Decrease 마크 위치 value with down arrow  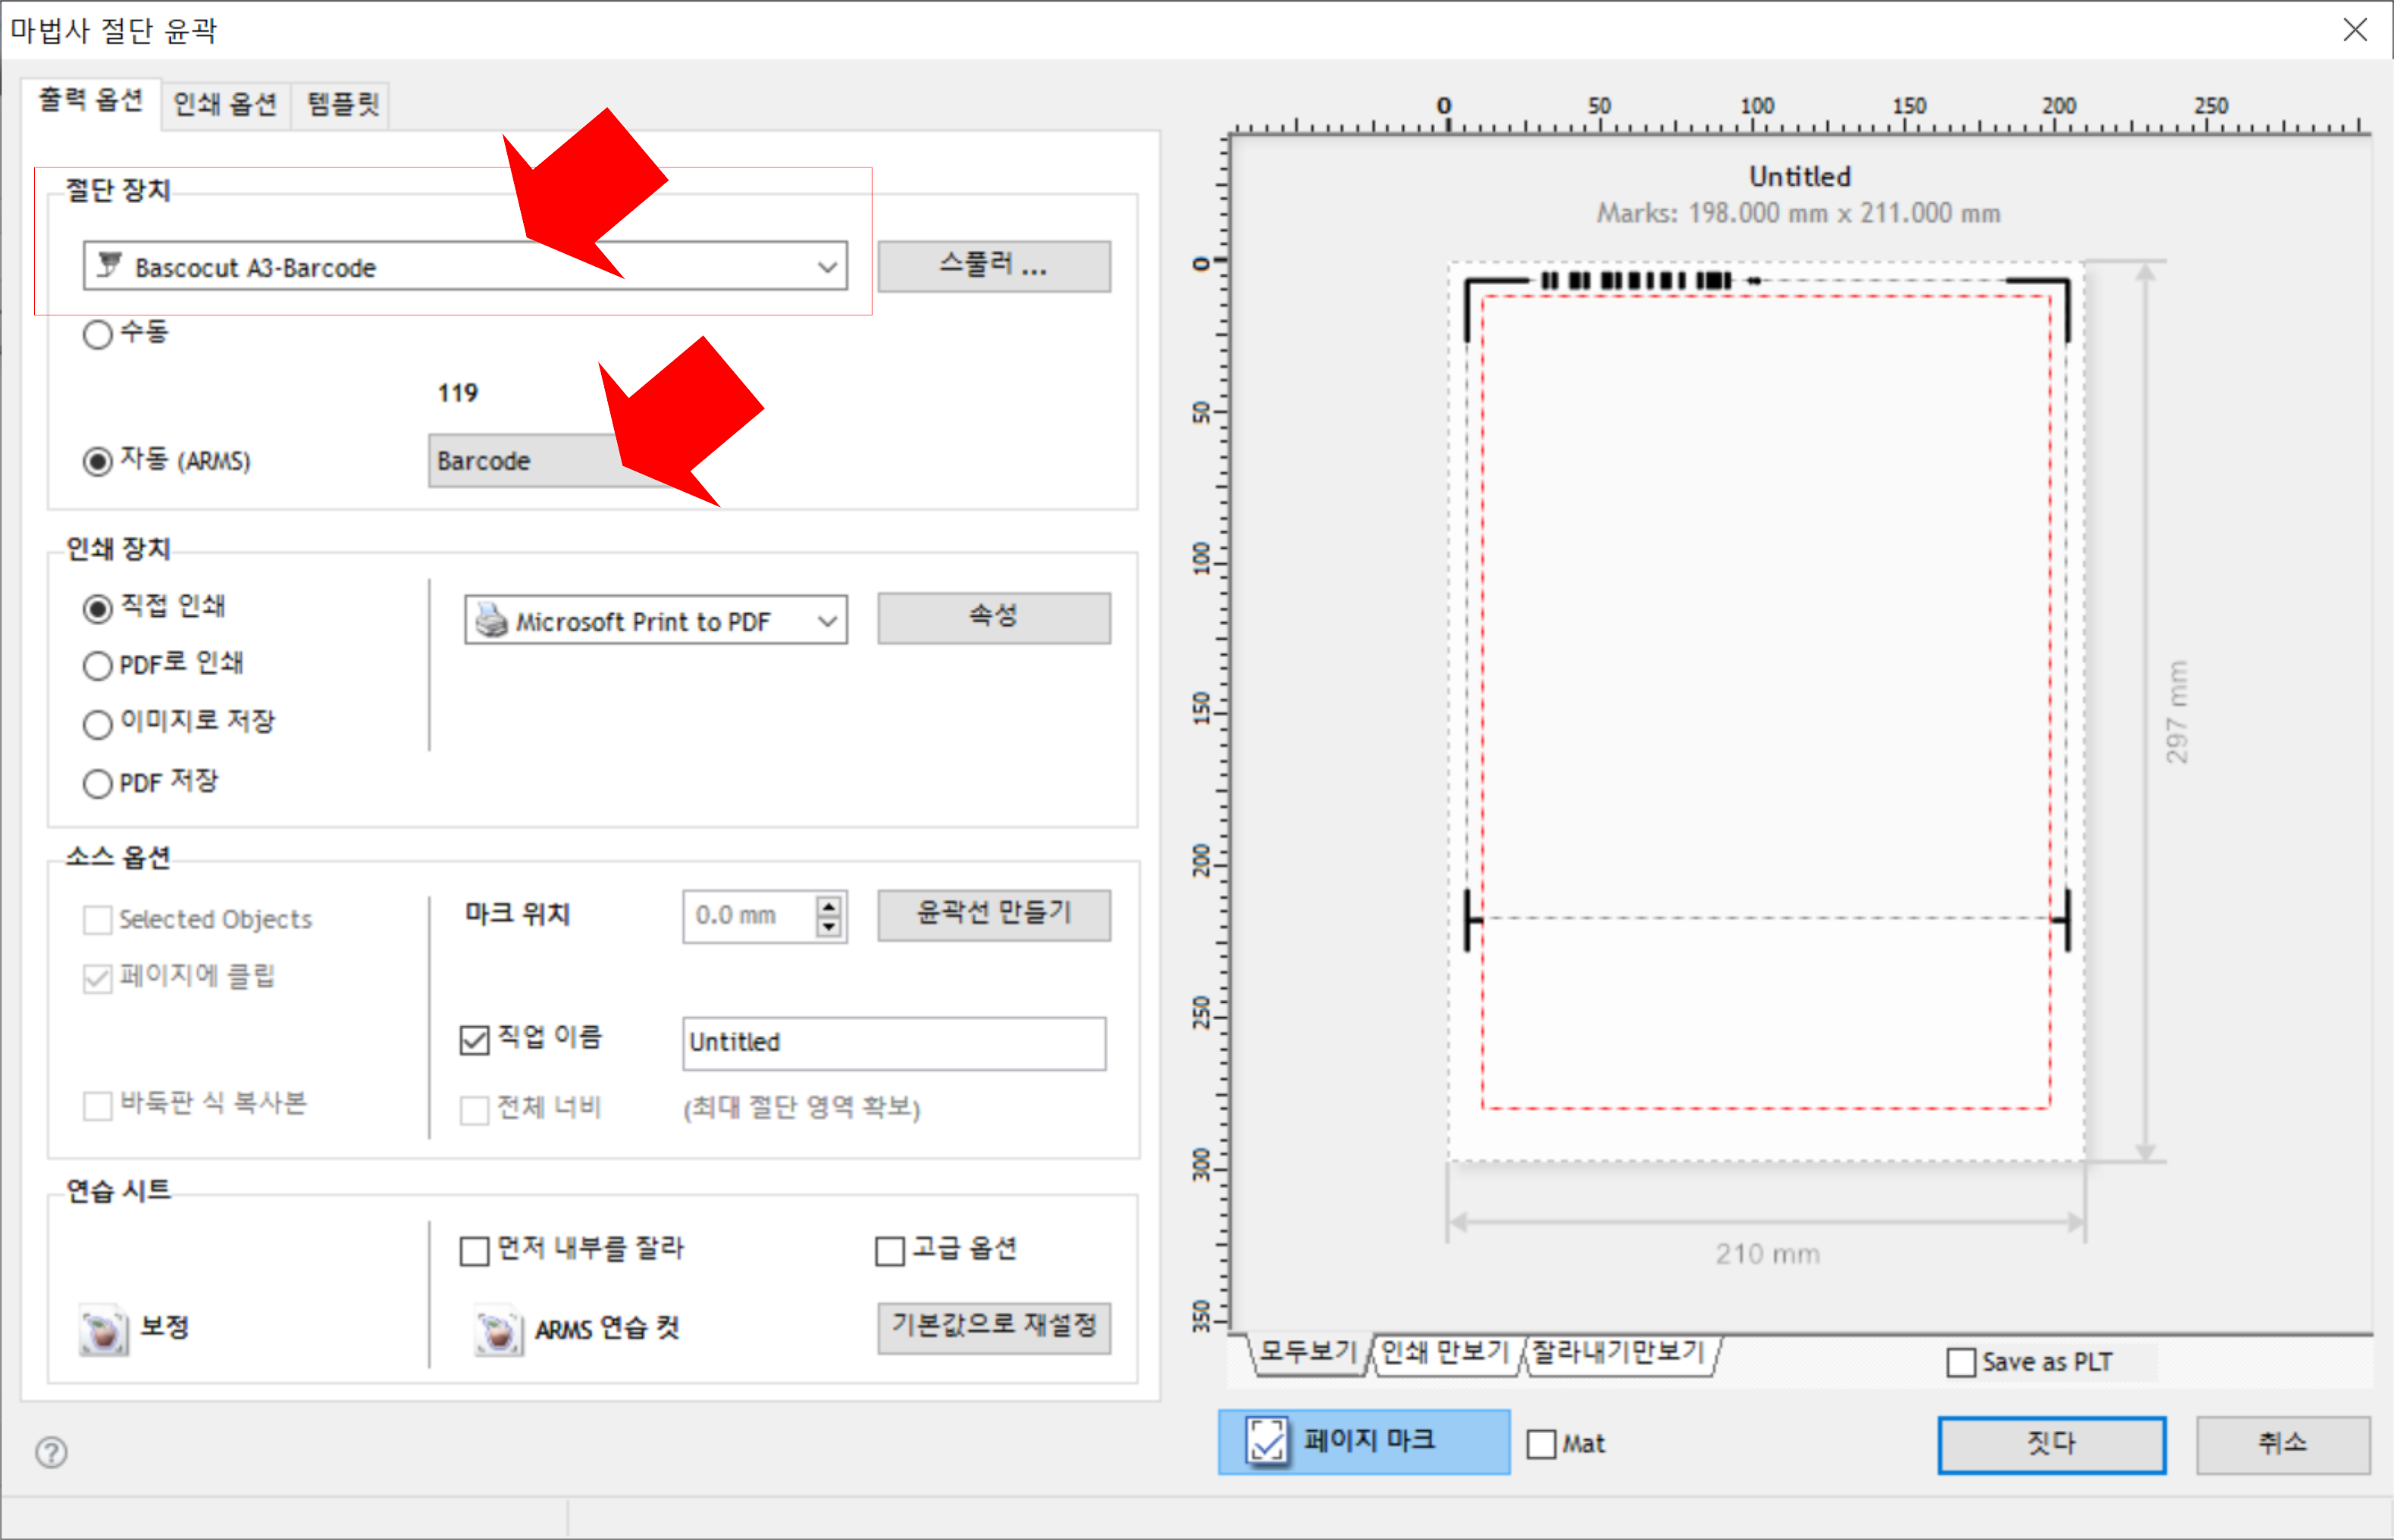(x=829, y=927)
